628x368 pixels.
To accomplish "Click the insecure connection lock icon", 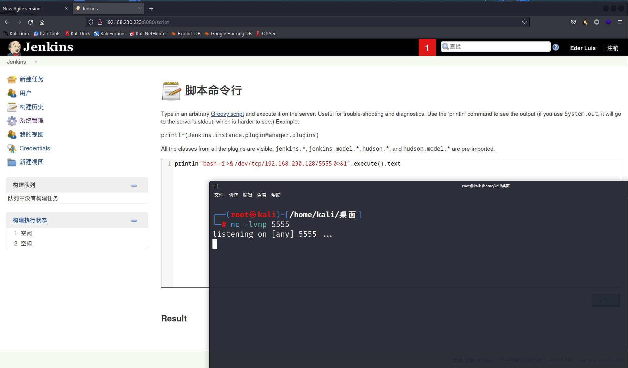I will click(x=100, y=22).
